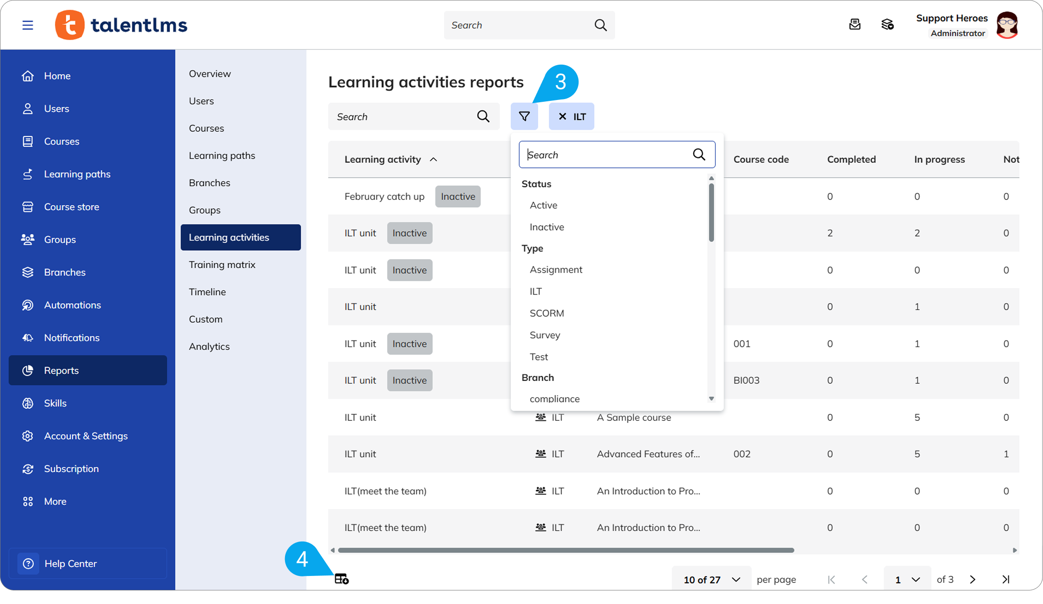Select the compliance branch filter
Viewport: 1043px width, 604px height.
click(555, 399)
